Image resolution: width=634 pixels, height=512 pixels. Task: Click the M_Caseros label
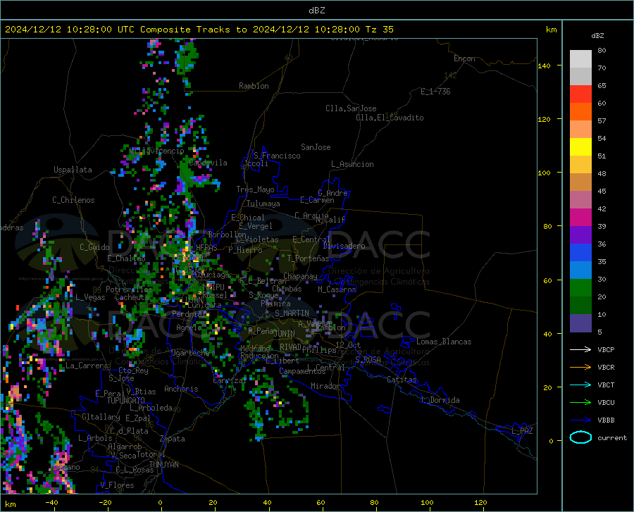coord(337,289)
